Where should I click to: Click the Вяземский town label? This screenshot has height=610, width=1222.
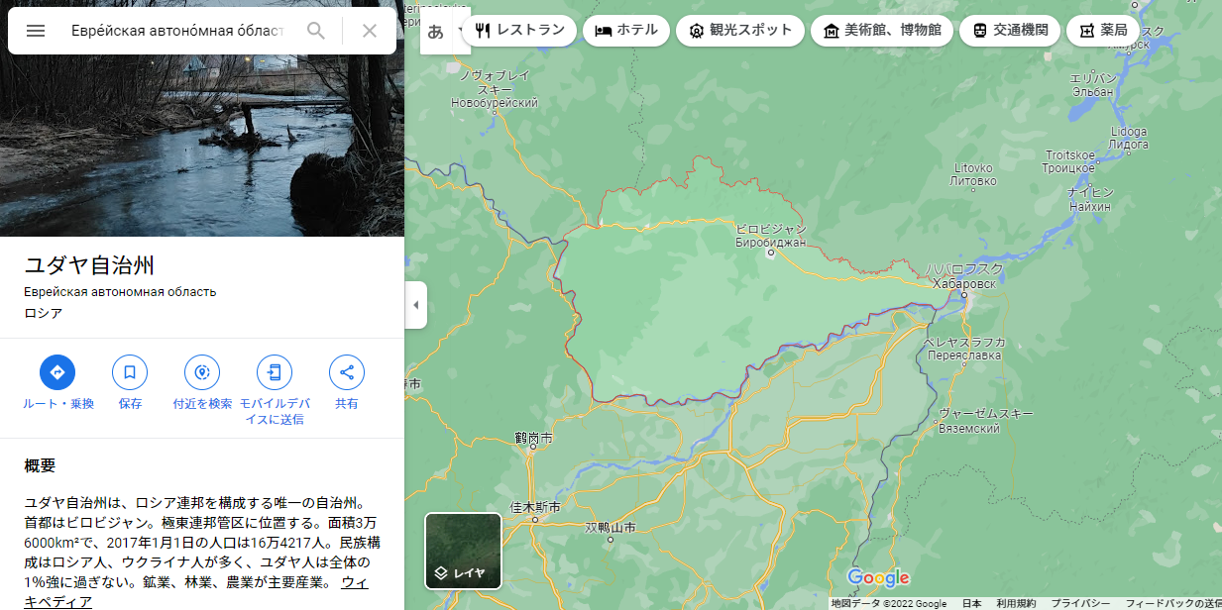(x=968, y=428)
